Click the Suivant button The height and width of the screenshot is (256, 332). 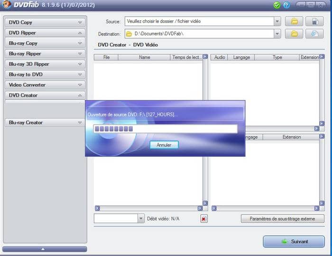294,241
